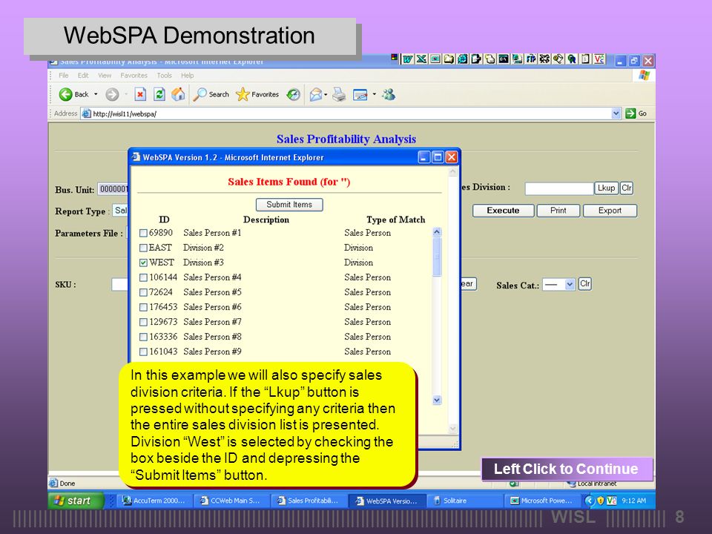Screen dimensions: 712x534
Task: Launch Word from the Office shortcut bar
Action: coord(408,59)
